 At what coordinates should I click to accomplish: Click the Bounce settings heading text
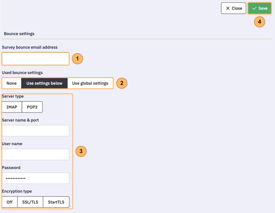pos(19,34)
